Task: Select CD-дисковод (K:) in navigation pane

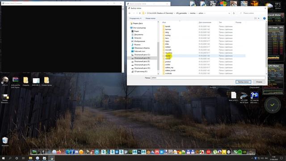Action: [x=139, y=72]
